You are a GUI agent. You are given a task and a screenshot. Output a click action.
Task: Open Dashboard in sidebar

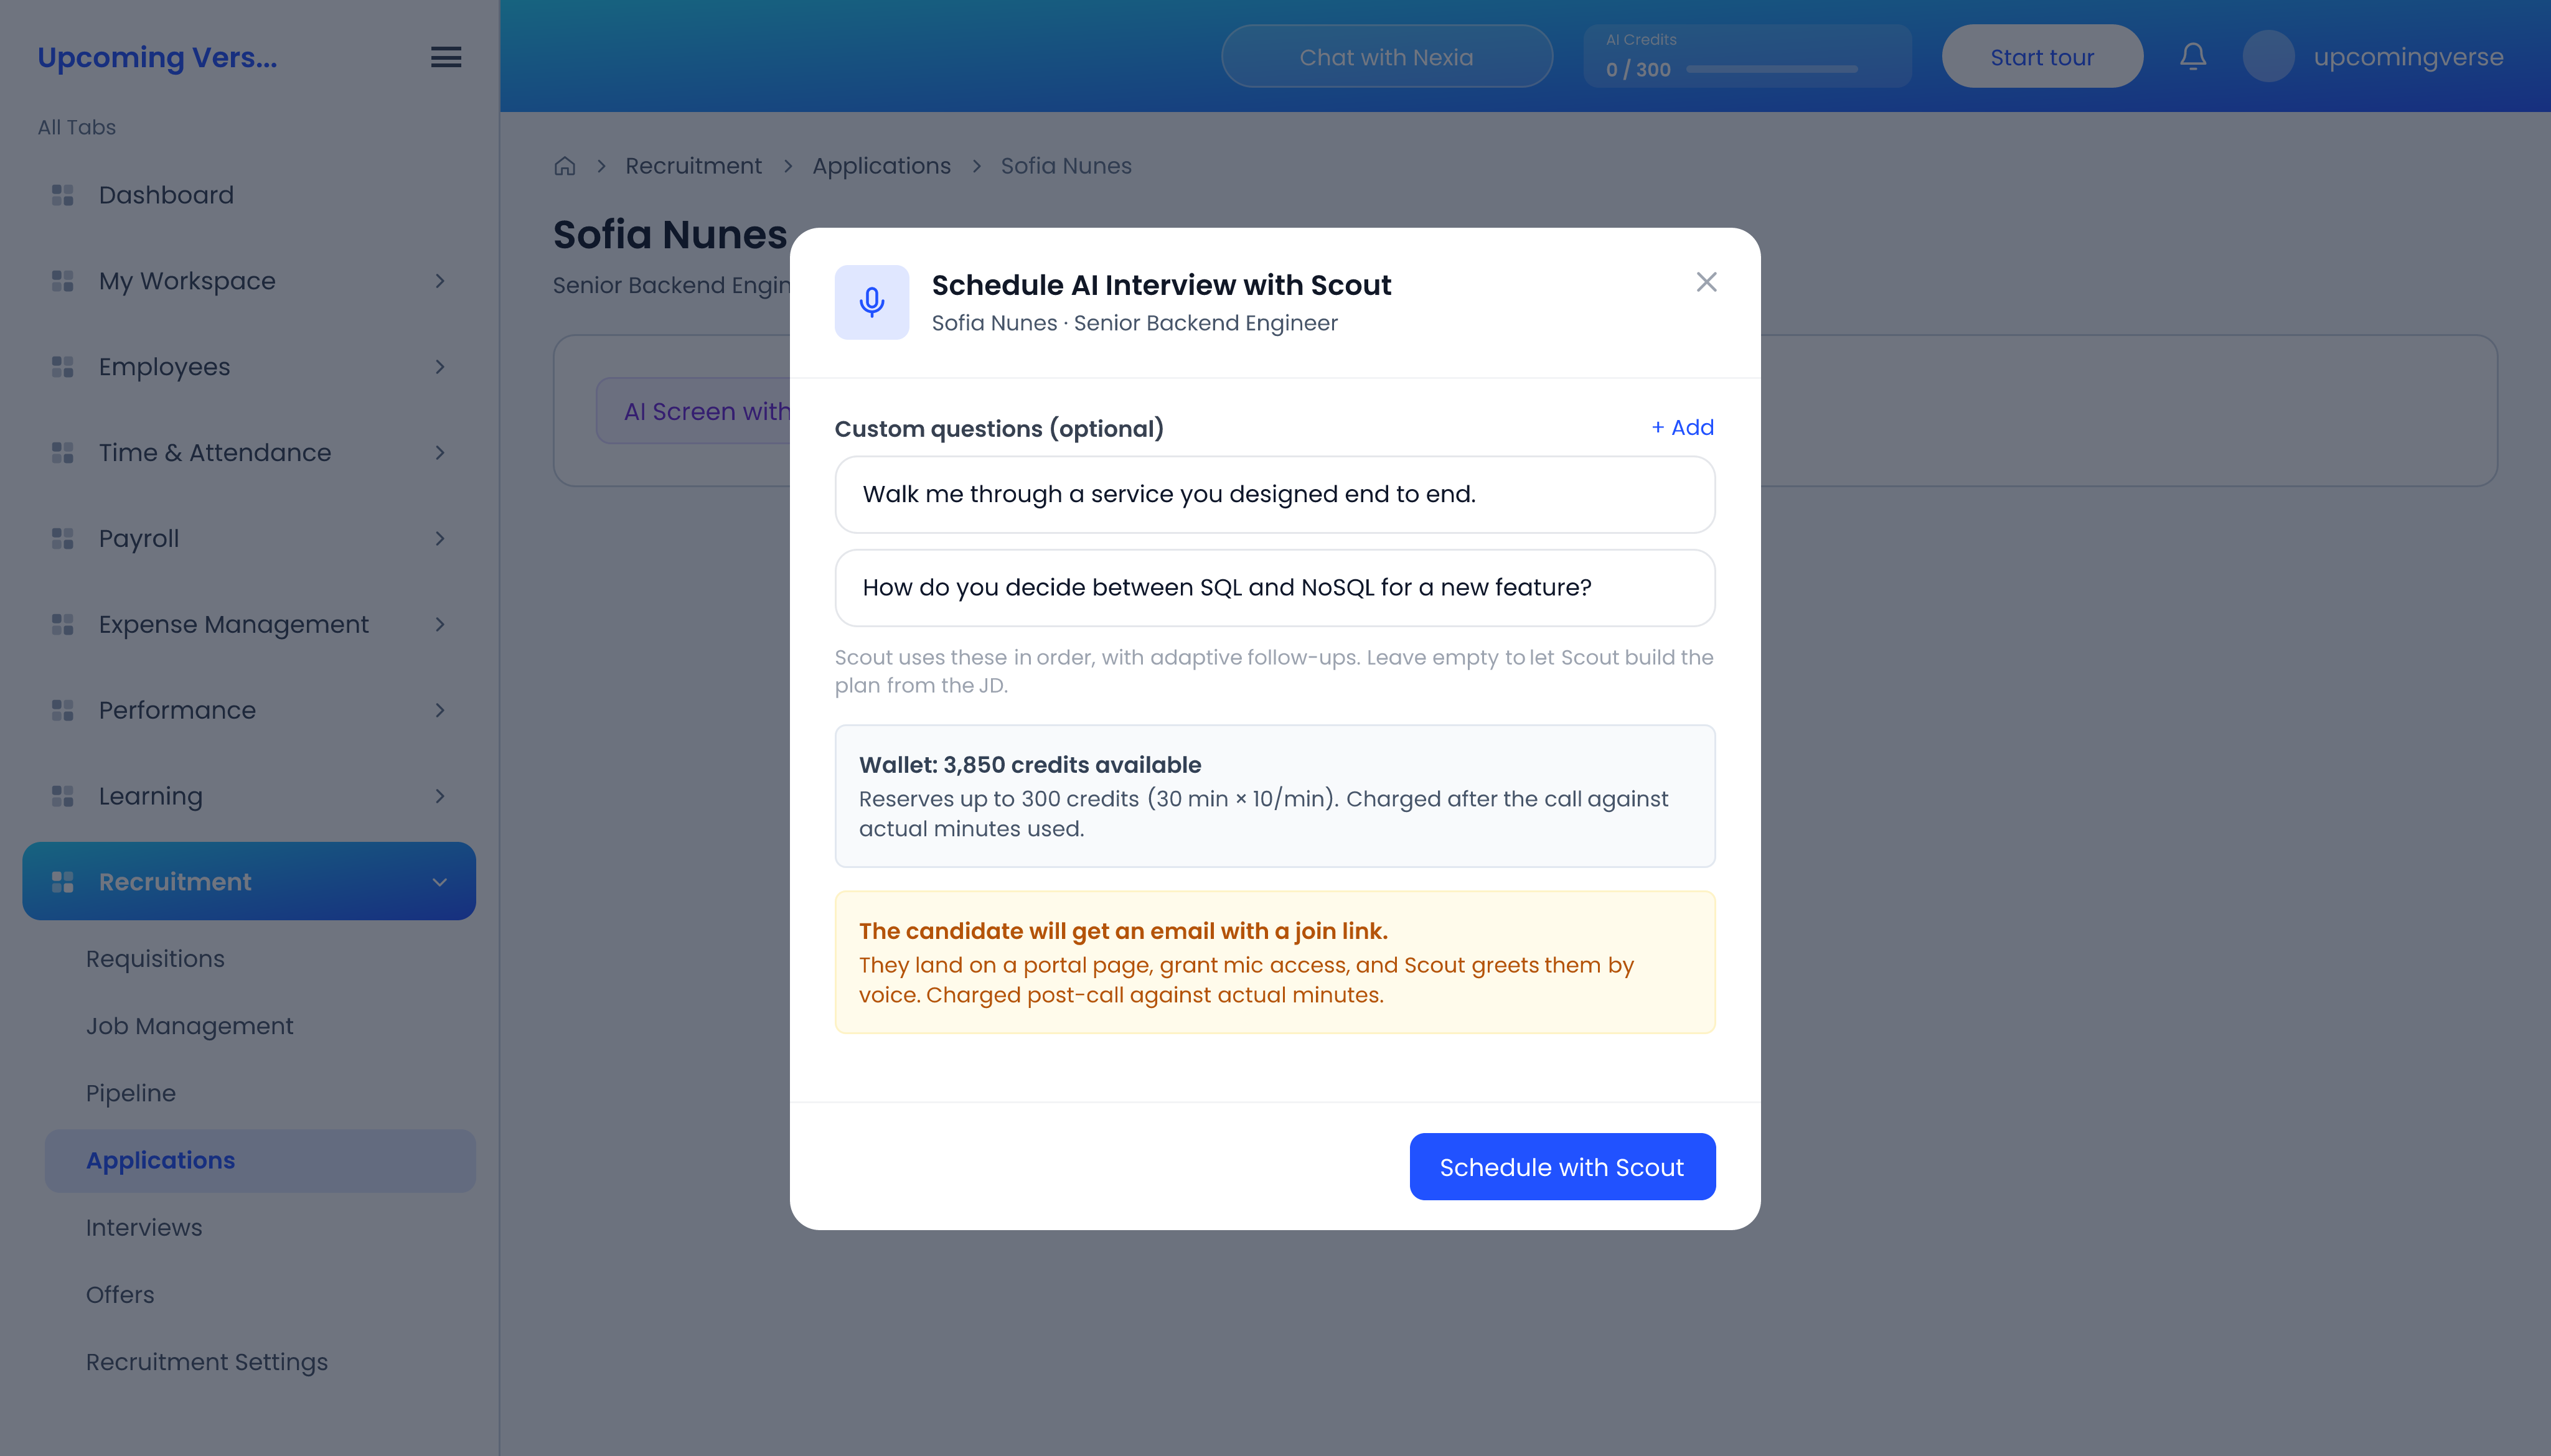(x=249, y=195)
